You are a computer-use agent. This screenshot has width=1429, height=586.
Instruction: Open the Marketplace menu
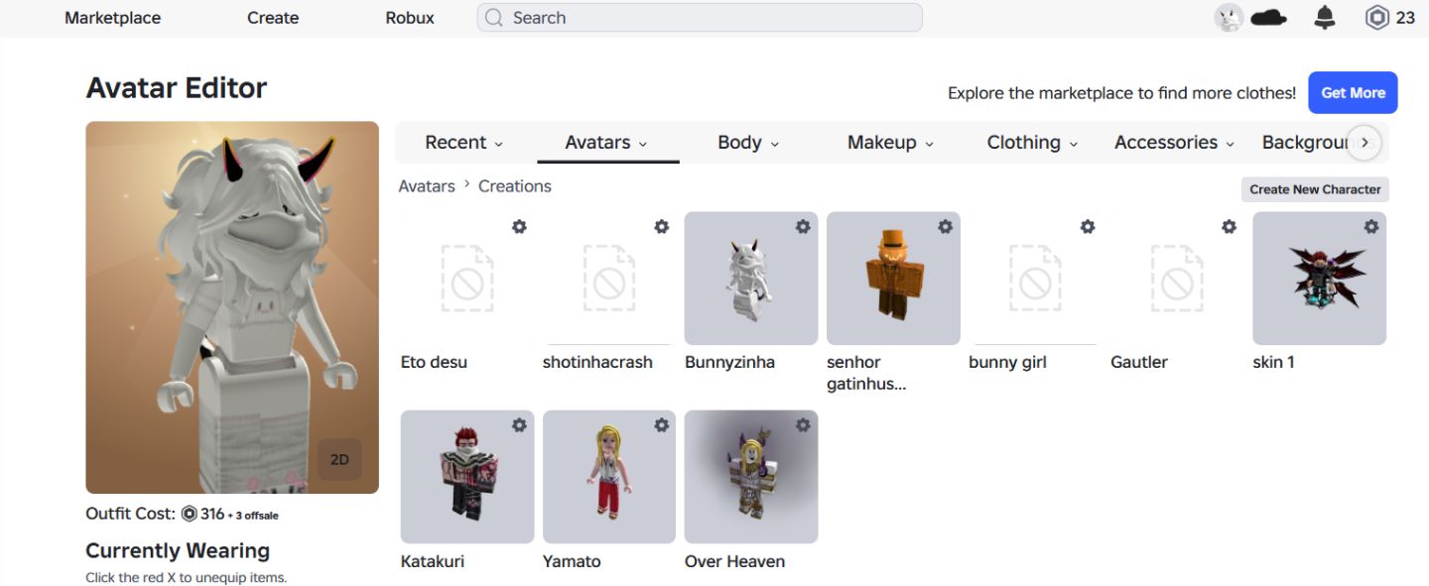tap(112, 18)
